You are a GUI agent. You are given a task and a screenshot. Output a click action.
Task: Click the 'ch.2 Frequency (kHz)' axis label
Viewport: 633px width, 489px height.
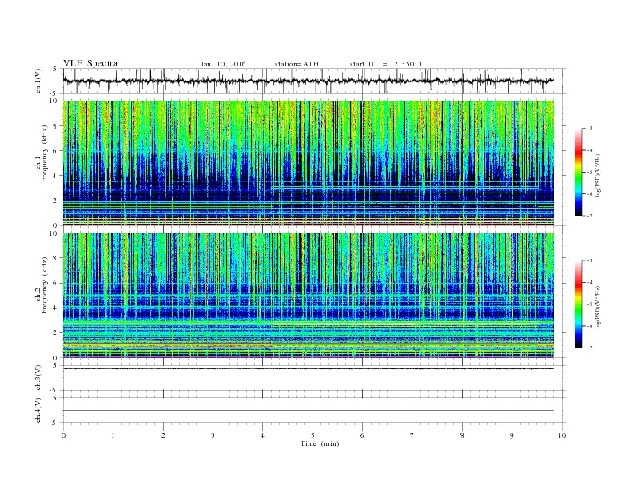pyautogui.click(x=42, y=284)
